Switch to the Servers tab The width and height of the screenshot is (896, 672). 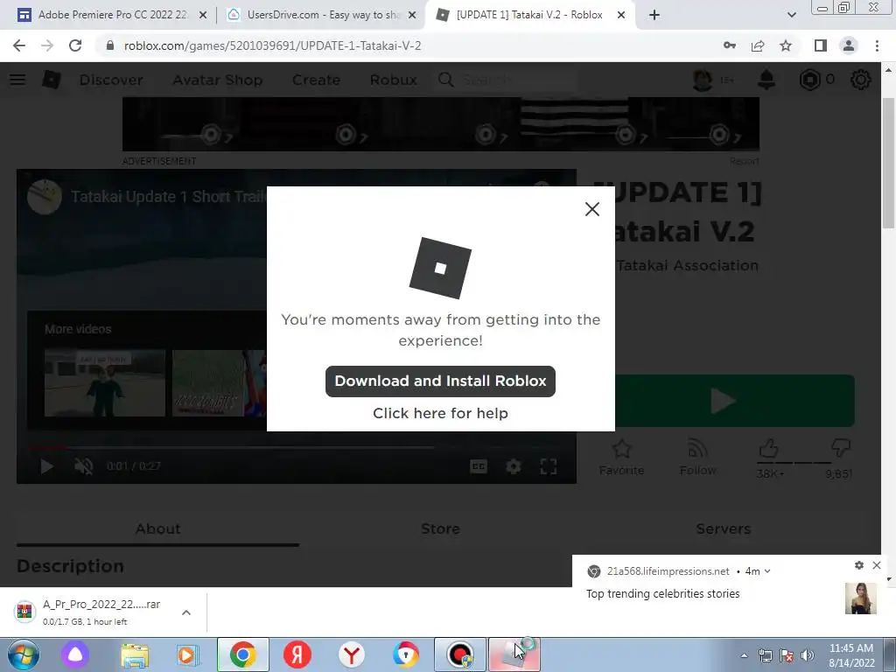tap(723, 529)
